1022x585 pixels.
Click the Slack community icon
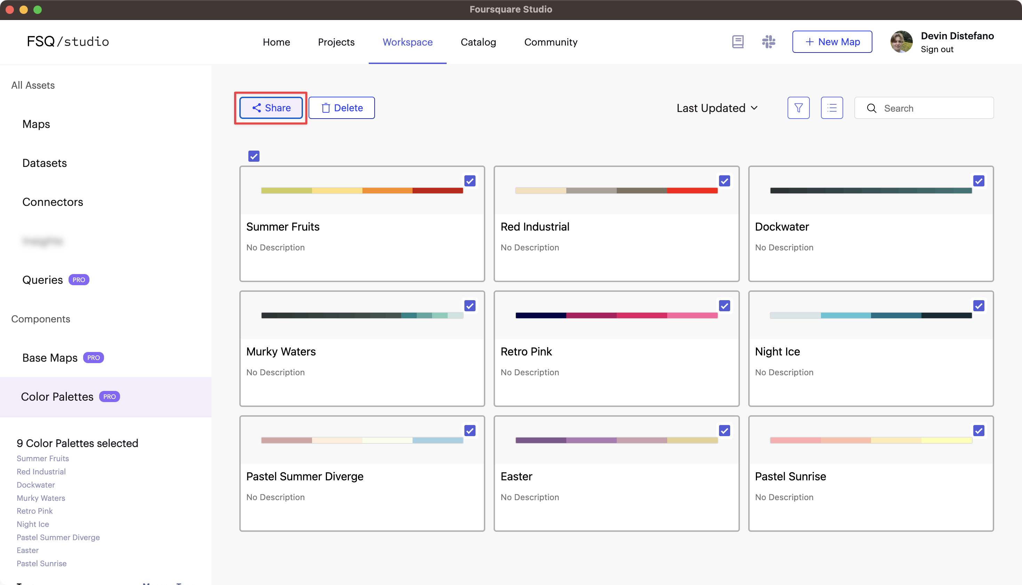point(768,42)
